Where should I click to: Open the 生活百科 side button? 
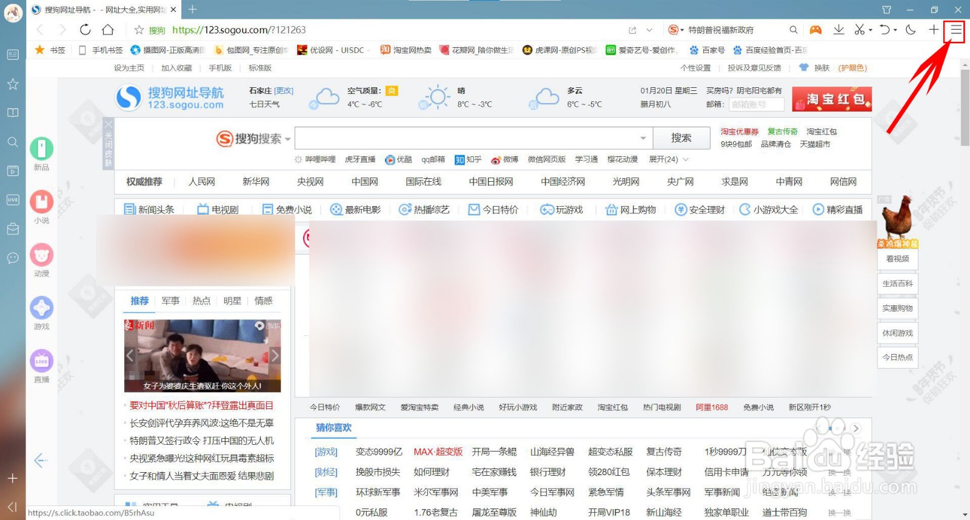[897, 284]
